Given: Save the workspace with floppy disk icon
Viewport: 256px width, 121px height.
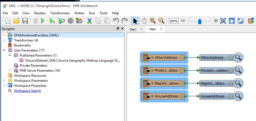Looking at the screenshot, I should [x=25, y=21].
